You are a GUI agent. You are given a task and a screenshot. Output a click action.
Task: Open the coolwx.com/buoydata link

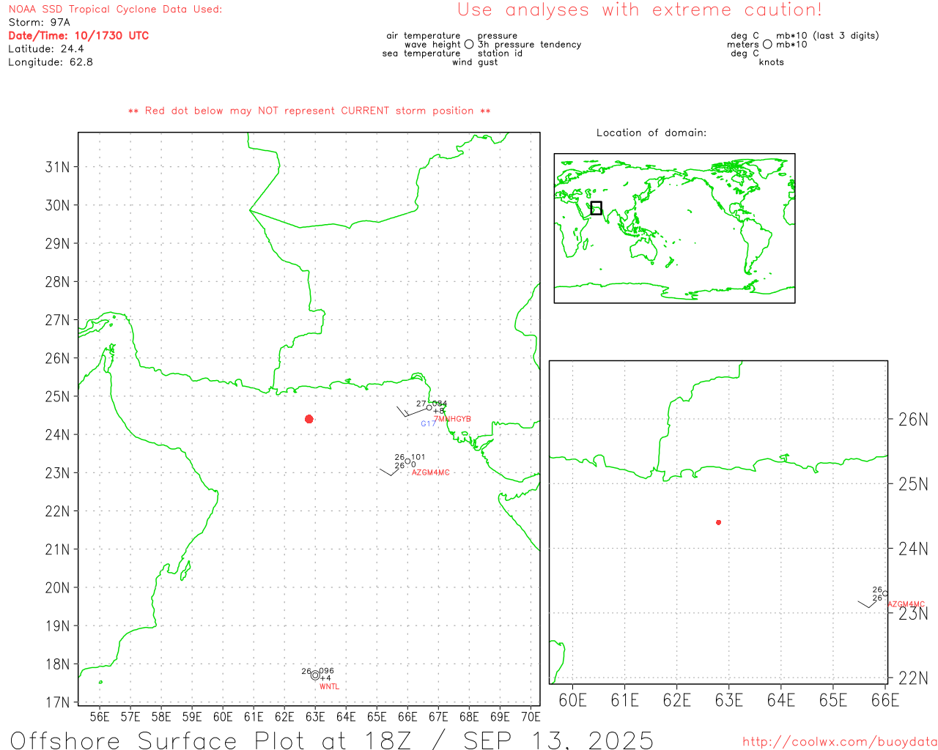840,742
